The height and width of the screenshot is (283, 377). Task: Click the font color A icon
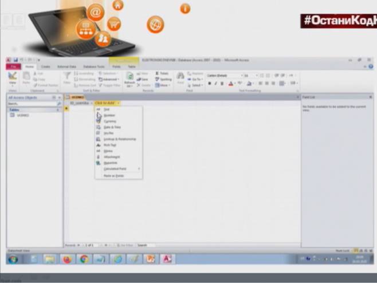coord(230,84)
